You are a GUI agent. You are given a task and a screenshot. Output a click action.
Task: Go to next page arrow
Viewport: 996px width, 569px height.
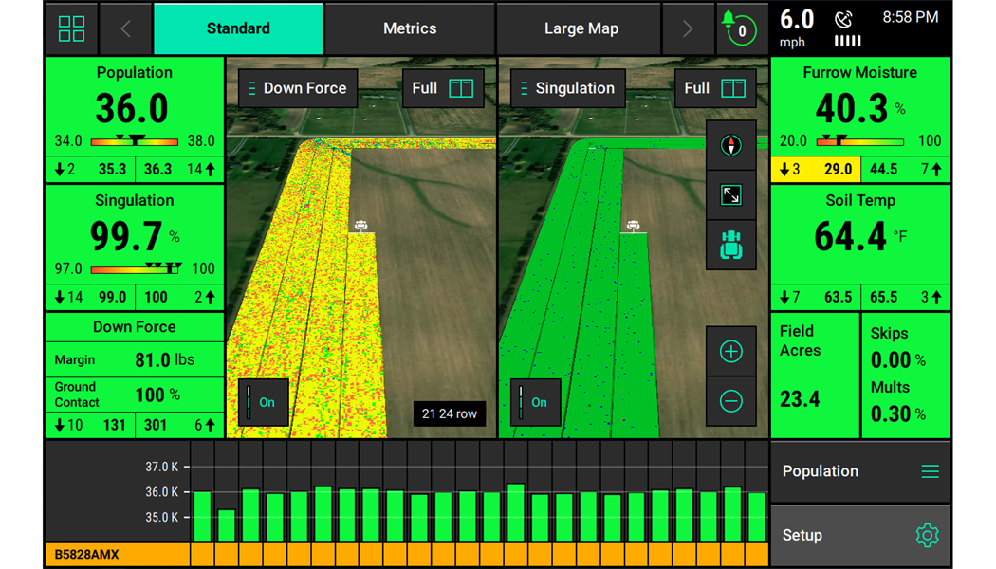pyautogui.click(x=688, y=28)
